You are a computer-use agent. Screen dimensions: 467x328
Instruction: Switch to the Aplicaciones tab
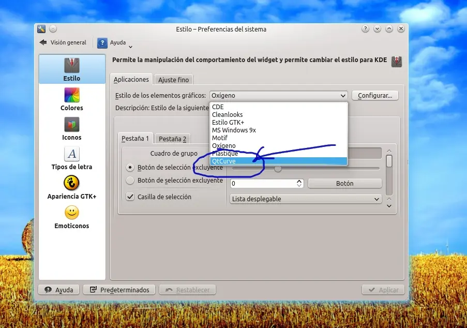click(131, 80)
